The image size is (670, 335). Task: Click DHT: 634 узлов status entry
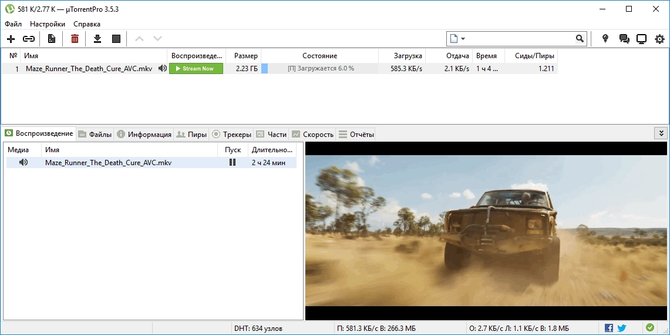coord(258,329)
